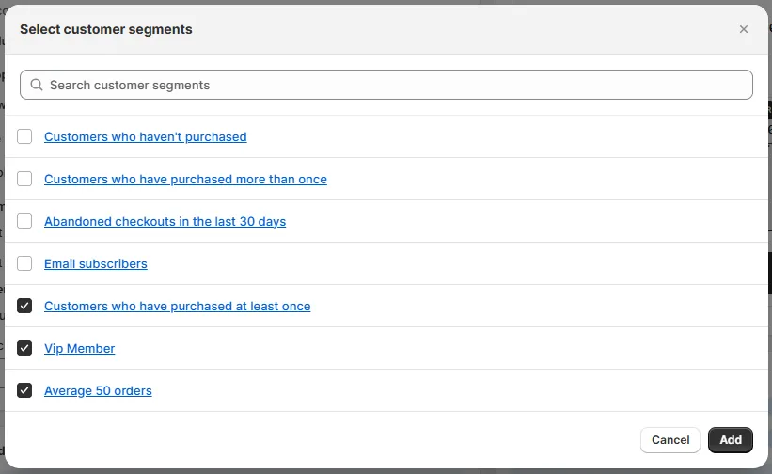Uncheck purchased at least once checkbox
Image resolution: width=772 pixels, height=474 pixels.
[x=24, y=306]
